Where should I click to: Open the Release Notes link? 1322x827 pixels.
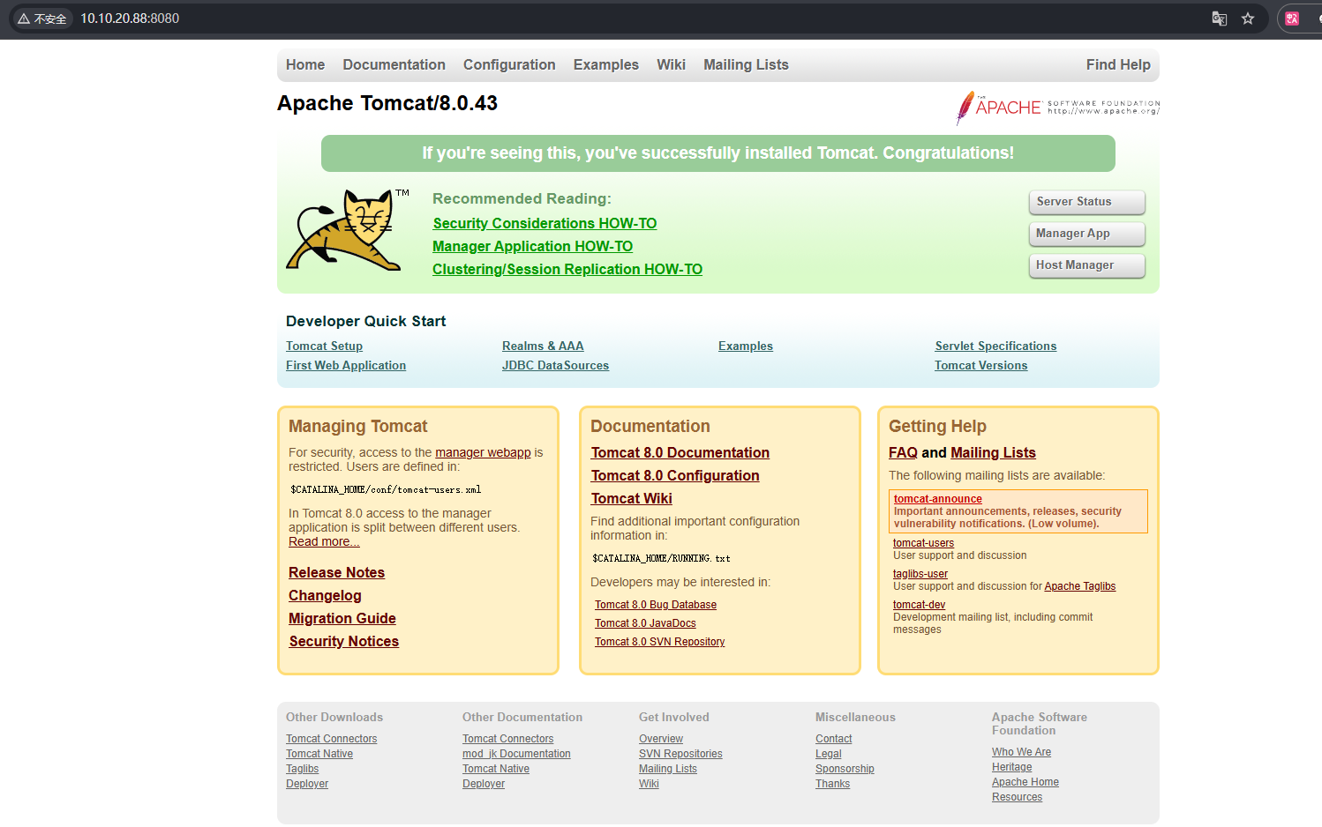click(336, 573)
